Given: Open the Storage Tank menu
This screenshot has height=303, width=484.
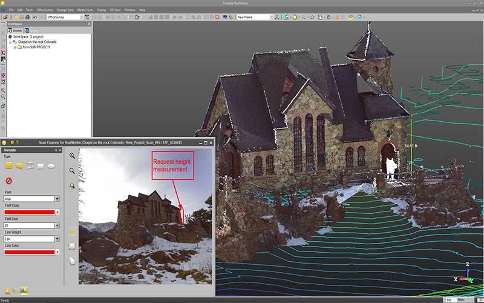Looking at the screenshot, I should pos(65,10).
